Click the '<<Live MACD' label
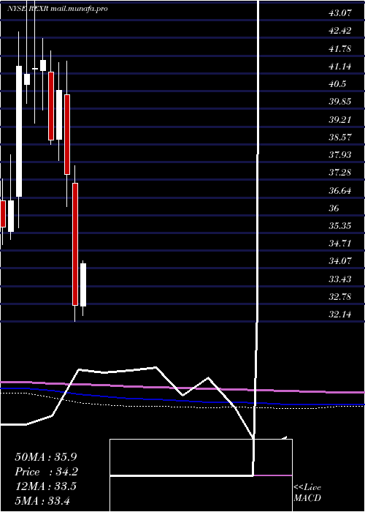The image size is (365, 512). tap(307, 493)
